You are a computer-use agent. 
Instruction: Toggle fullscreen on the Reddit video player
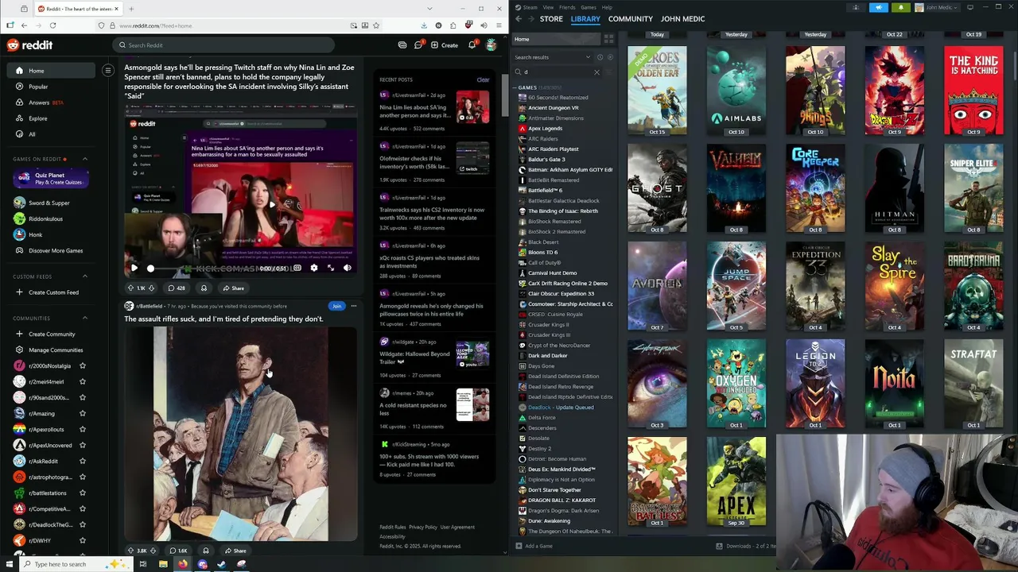click(x=330, y=268)
